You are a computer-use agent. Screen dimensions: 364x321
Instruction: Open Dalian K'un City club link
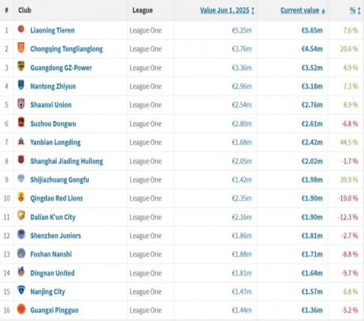coord(53,217)
